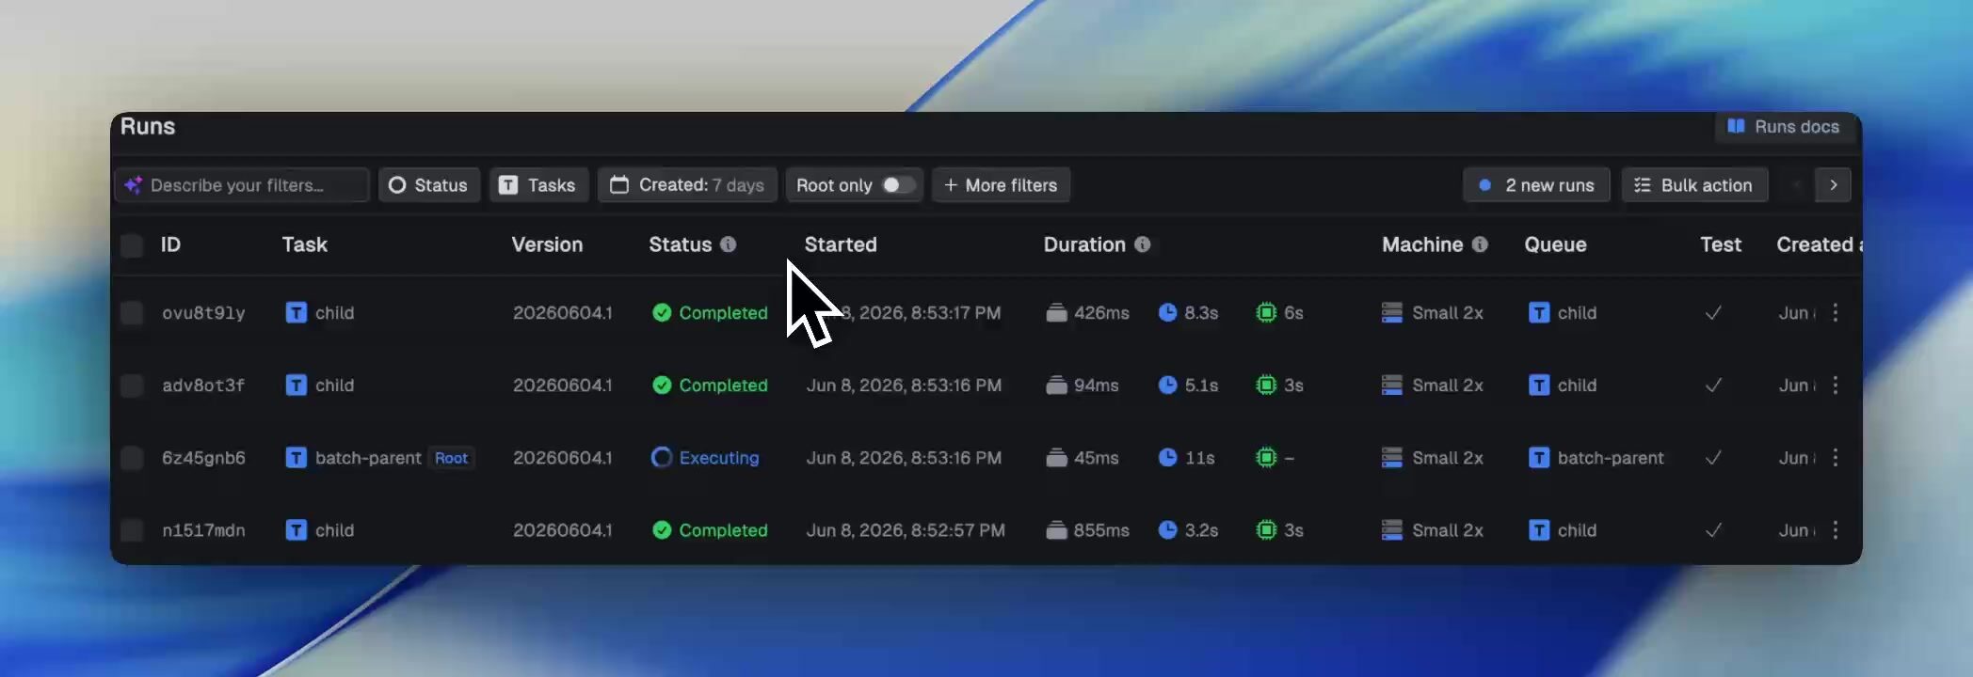This screenshot has height=677, width=1973.
Task: Click the test checkmark for run ovu8t9ly
Action: (1713, 313)
